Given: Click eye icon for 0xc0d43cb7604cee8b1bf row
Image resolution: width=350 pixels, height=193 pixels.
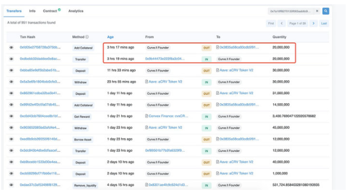Looking at the screenshot, I should 11,116.
